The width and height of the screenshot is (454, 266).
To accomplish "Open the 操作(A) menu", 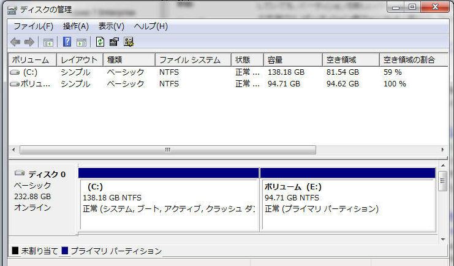I will (75, 26).
